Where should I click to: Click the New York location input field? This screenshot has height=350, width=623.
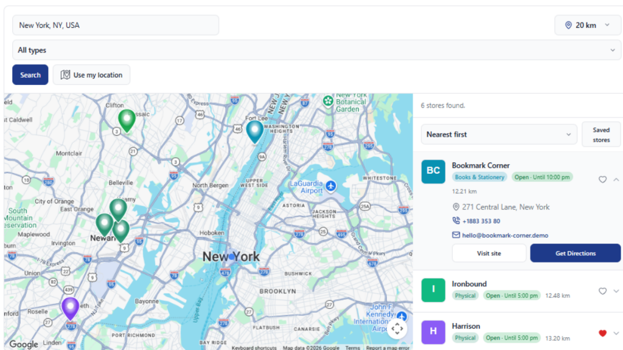pos(116,25)
